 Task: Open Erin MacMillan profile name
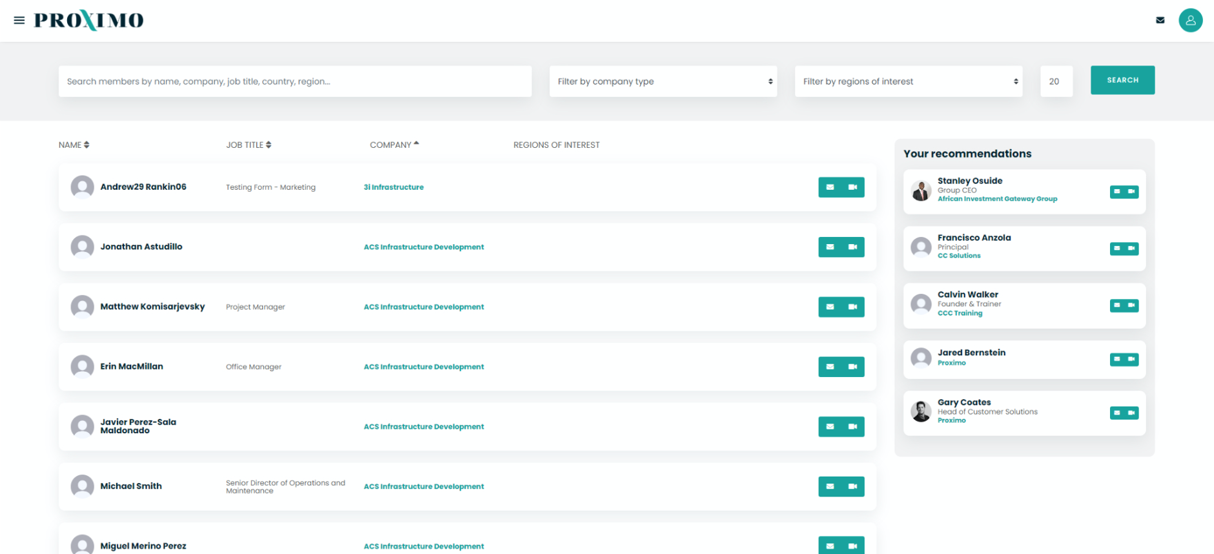click(x=132, y=366)
